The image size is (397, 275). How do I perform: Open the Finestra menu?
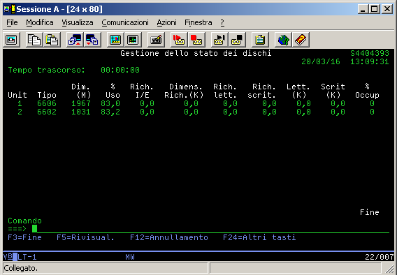(x=198, y=22)
